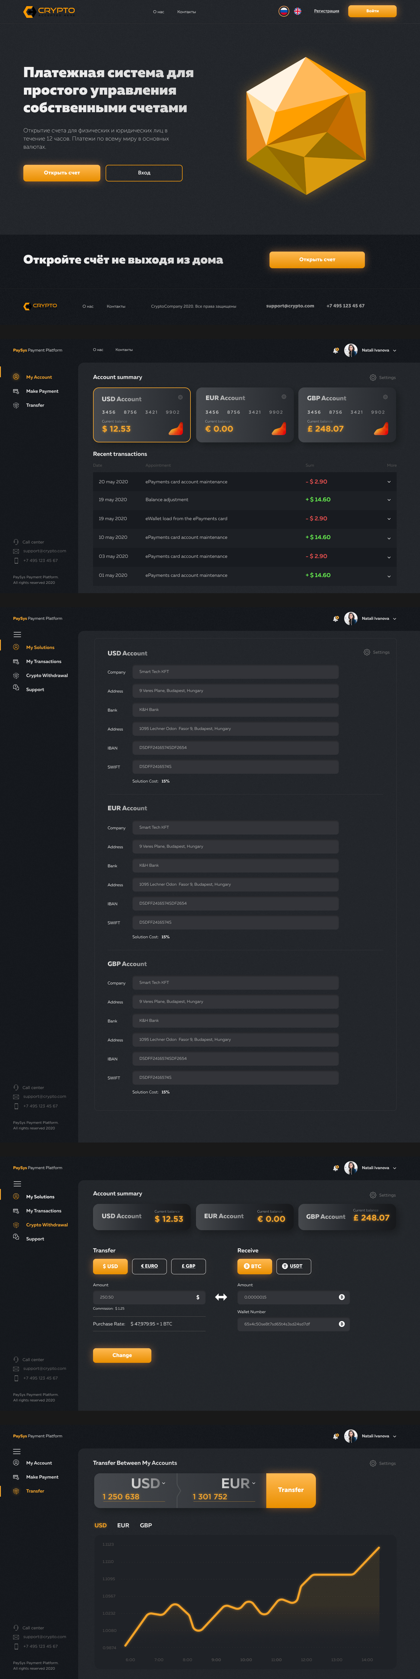Click the Вход outlined button
420x1679 pixels.
point(144,173)
